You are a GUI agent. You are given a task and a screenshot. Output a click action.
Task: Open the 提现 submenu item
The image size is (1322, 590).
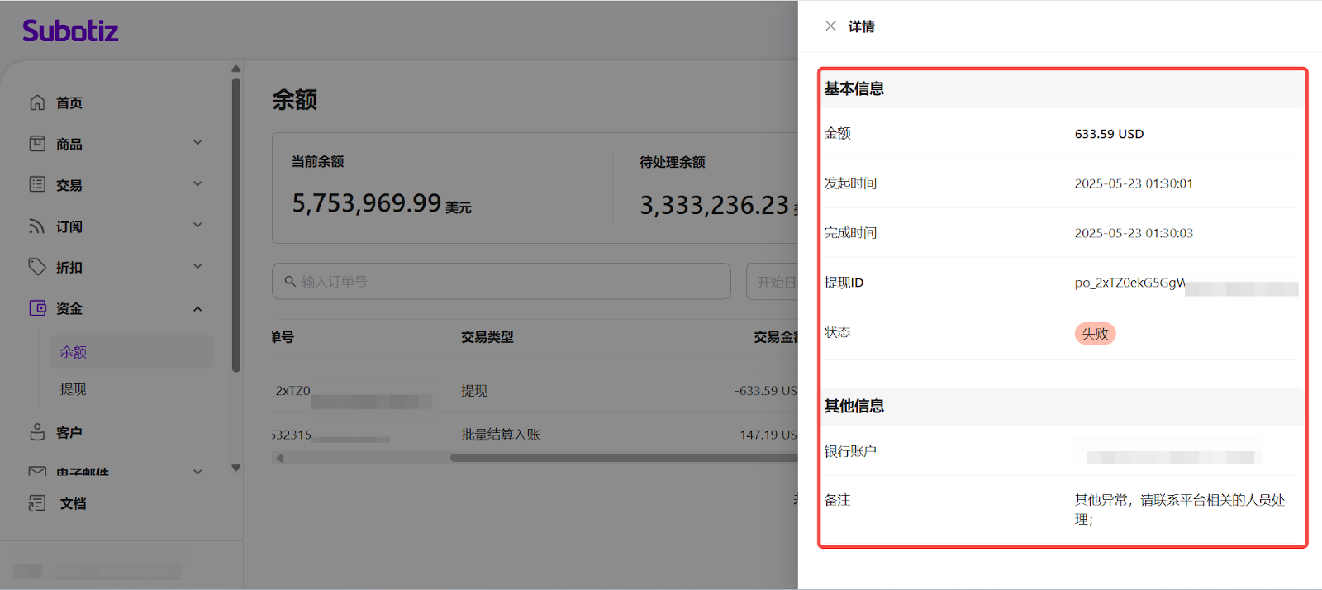(74, 389)
